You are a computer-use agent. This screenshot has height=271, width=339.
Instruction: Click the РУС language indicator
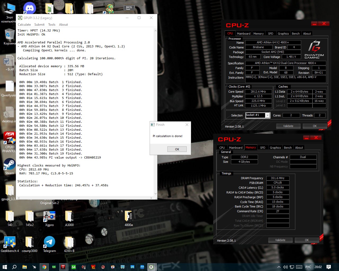308,267
